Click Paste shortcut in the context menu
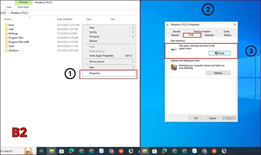The width and height of the screenshot is (261, 155). (x=97, y=51)
